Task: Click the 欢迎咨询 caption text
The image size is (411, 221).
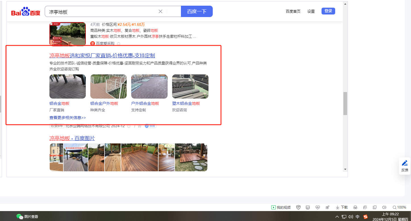Action: point(180,110)
